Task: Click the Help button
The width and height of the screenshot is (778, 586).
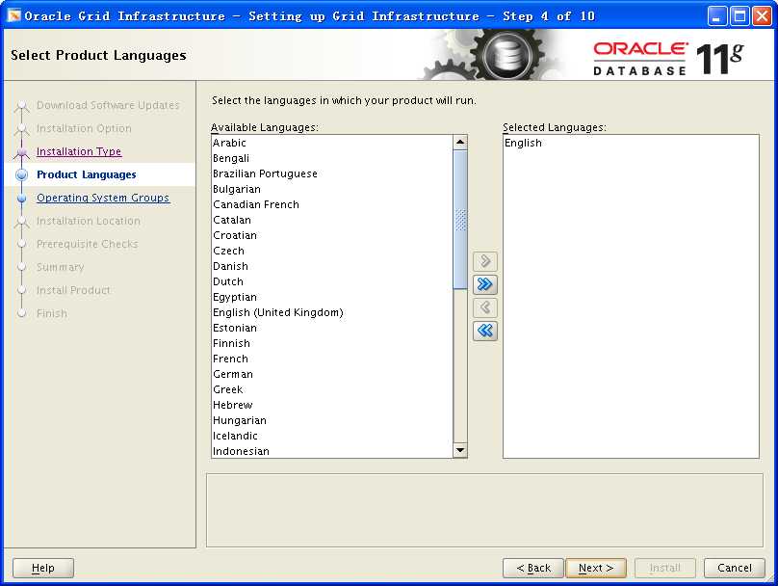Action: pyautogui.click(x=43, y=568)
